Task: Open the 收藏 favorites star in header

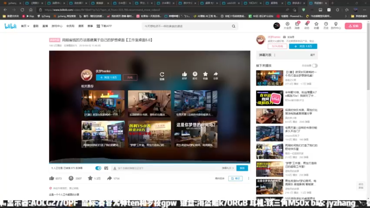Action: coord(316,25)
